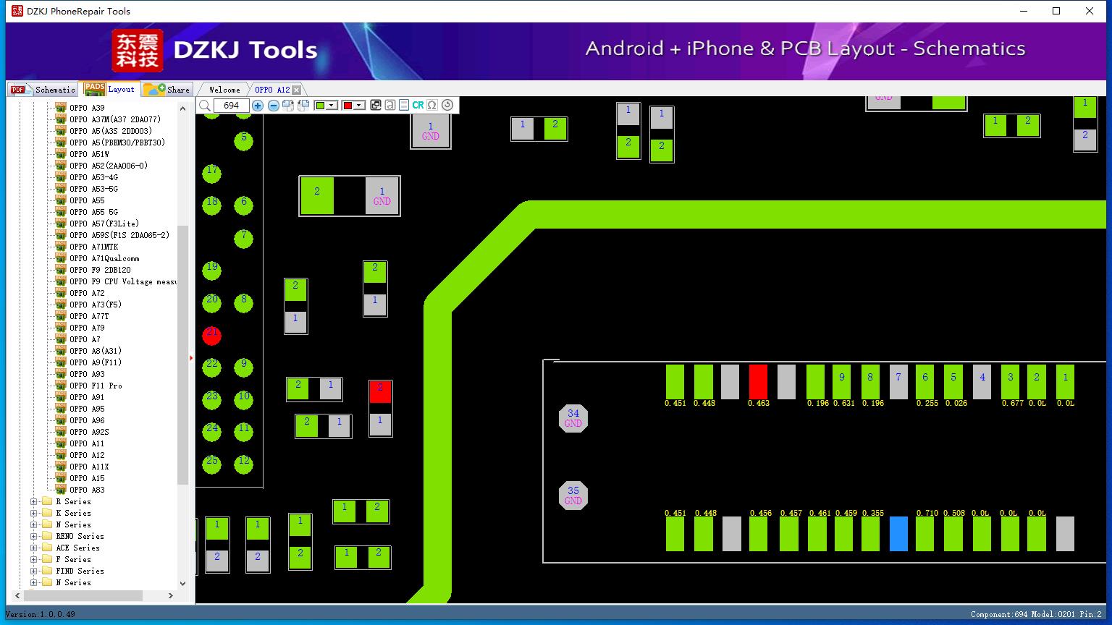Expand the K Series folder
The height and width of the screenshot is (625, 1112).
34,513
